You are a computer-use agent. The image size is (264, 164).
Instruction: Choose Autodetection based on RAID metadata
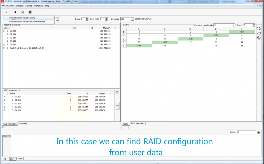[x=27, y=22]
